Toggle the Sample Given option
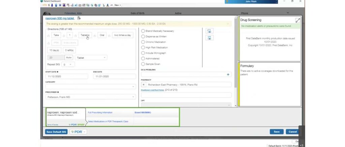Image resolution: width=345 pixels, height=147 pixels. pos(143,64)
